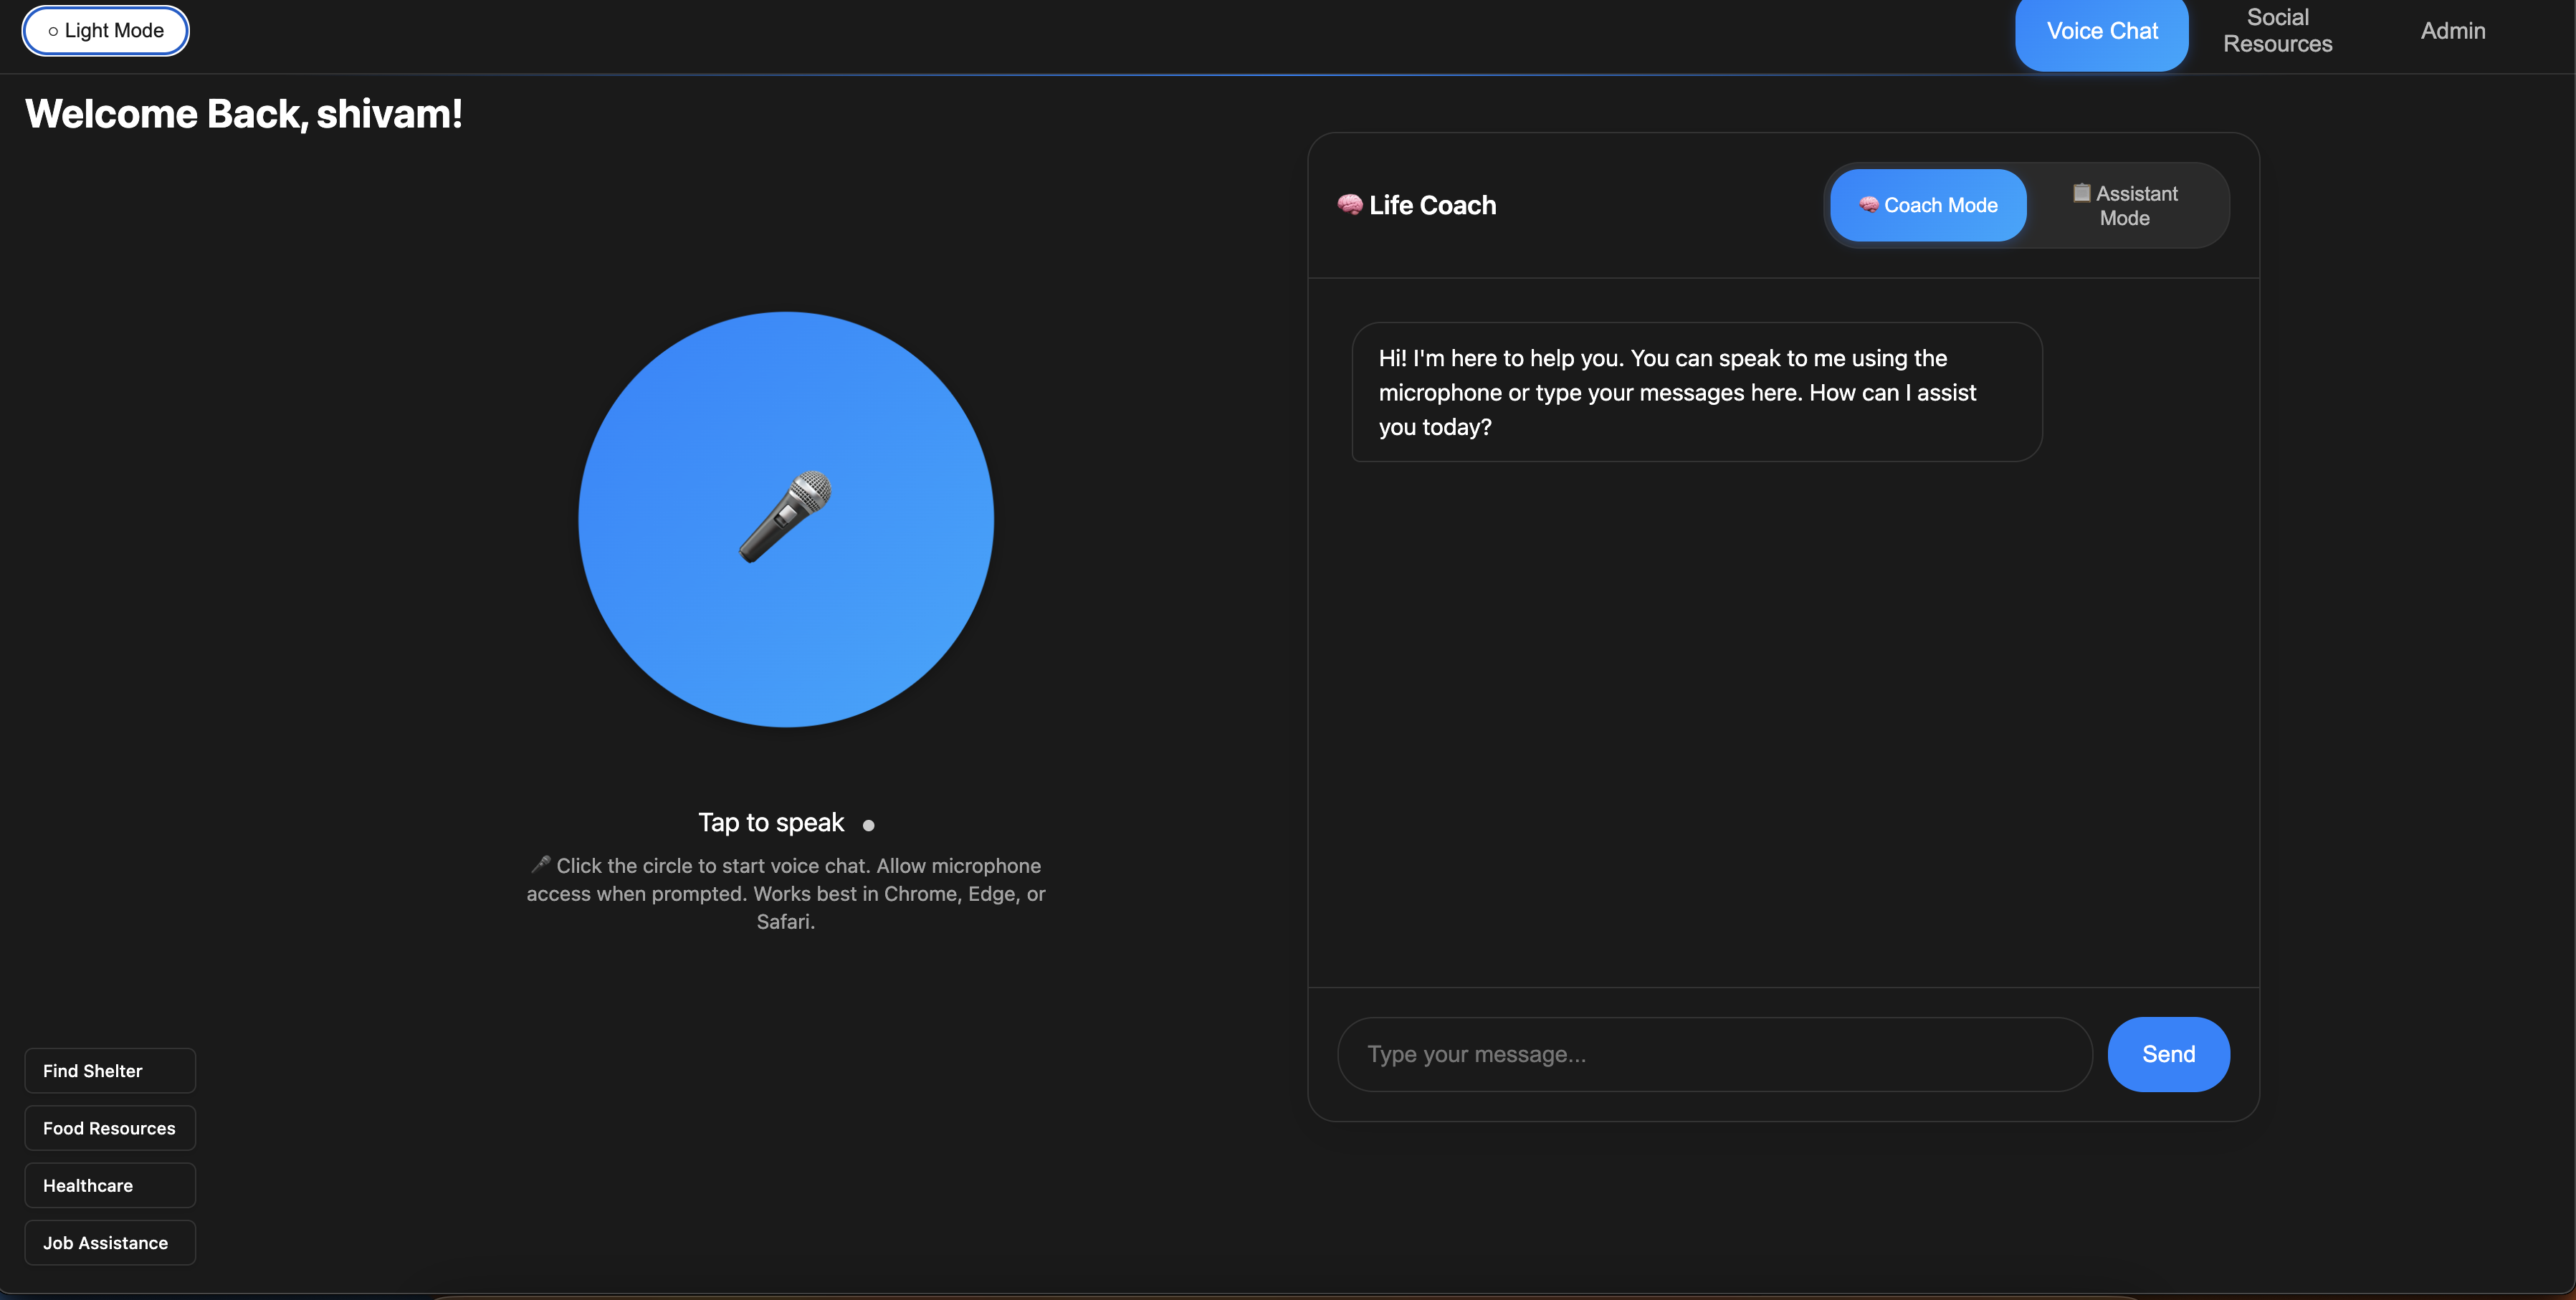
Task: Click the small microphone icon in instructions
Action: (541, 864)
